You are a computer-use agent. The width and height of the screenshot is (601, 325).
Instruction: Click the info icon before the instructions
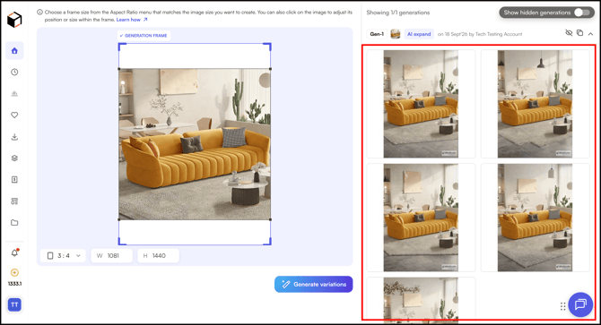pyautogui.click(x=39, y=13)
